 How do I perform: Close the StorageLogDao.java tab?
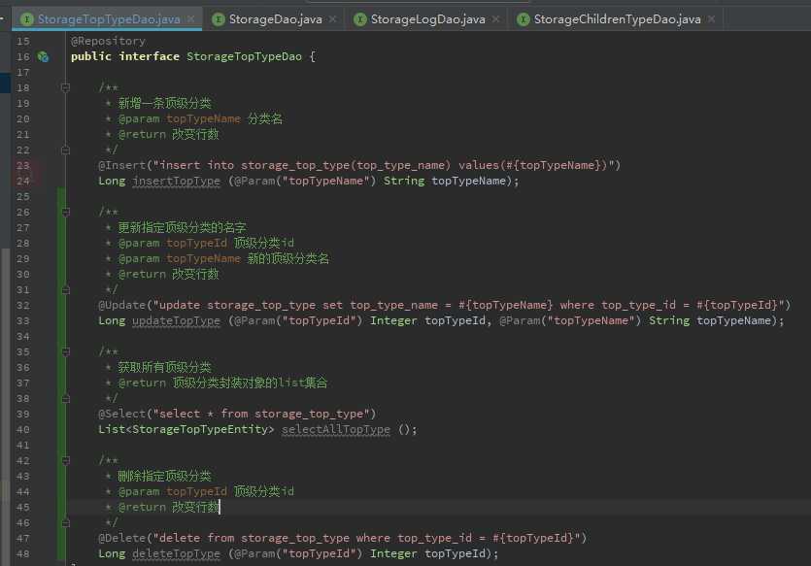pyautogui.click(x=496, y=19)
